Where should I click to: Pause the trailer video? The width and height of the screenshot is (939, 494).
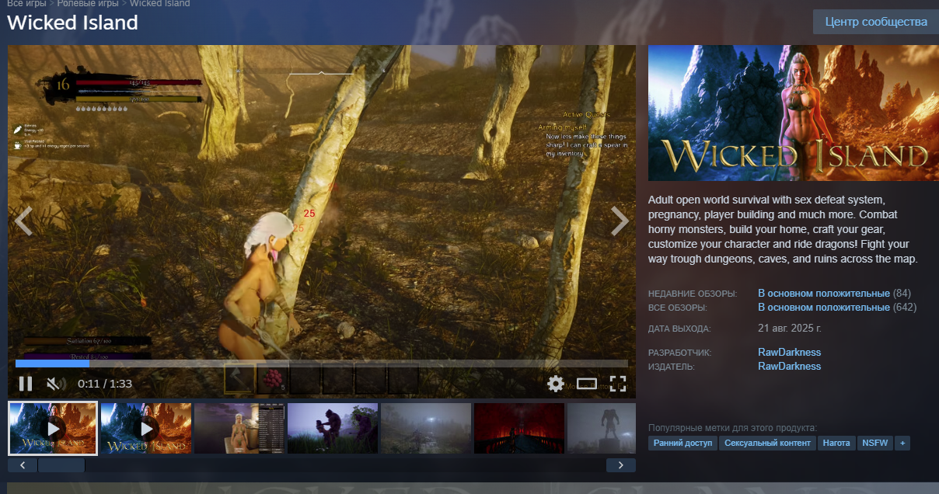pyautogui.click(x=26, y=384)
